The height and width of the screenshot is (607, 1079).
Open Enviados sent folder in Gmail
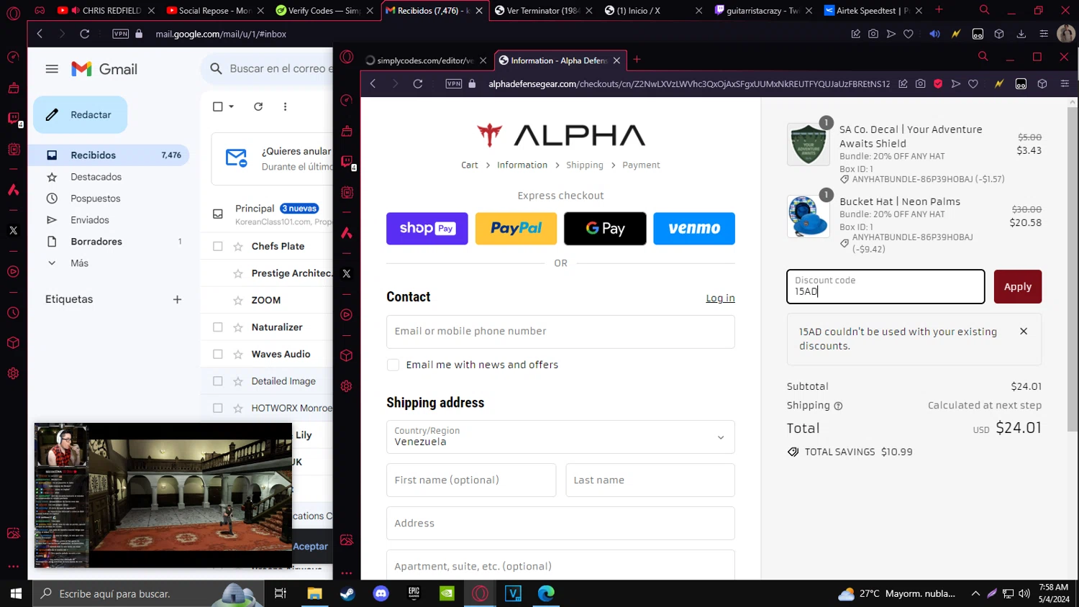[x=90, y=220]
